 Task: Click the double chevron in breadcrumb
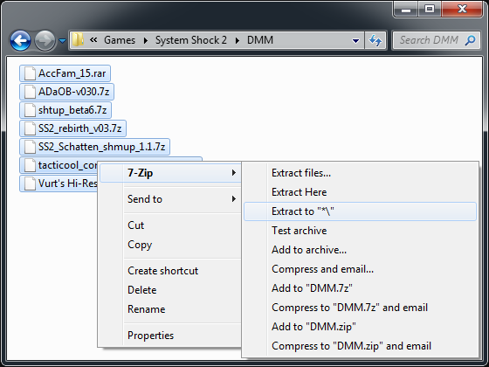click(93, 40)
